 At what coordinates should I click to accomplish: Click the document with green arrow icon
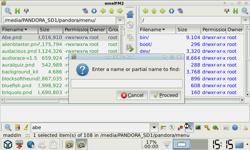pos(130,48)
